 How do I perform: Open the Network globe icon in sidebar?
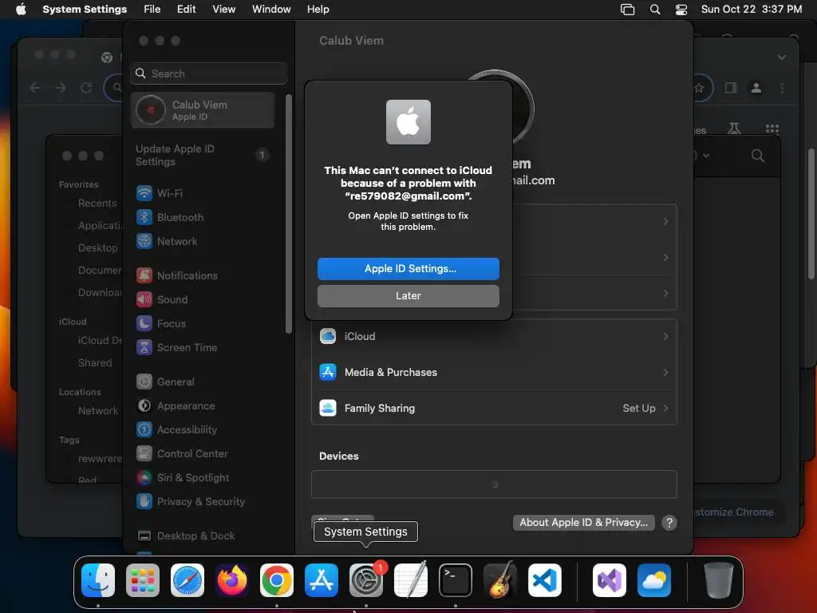[144, 241]
